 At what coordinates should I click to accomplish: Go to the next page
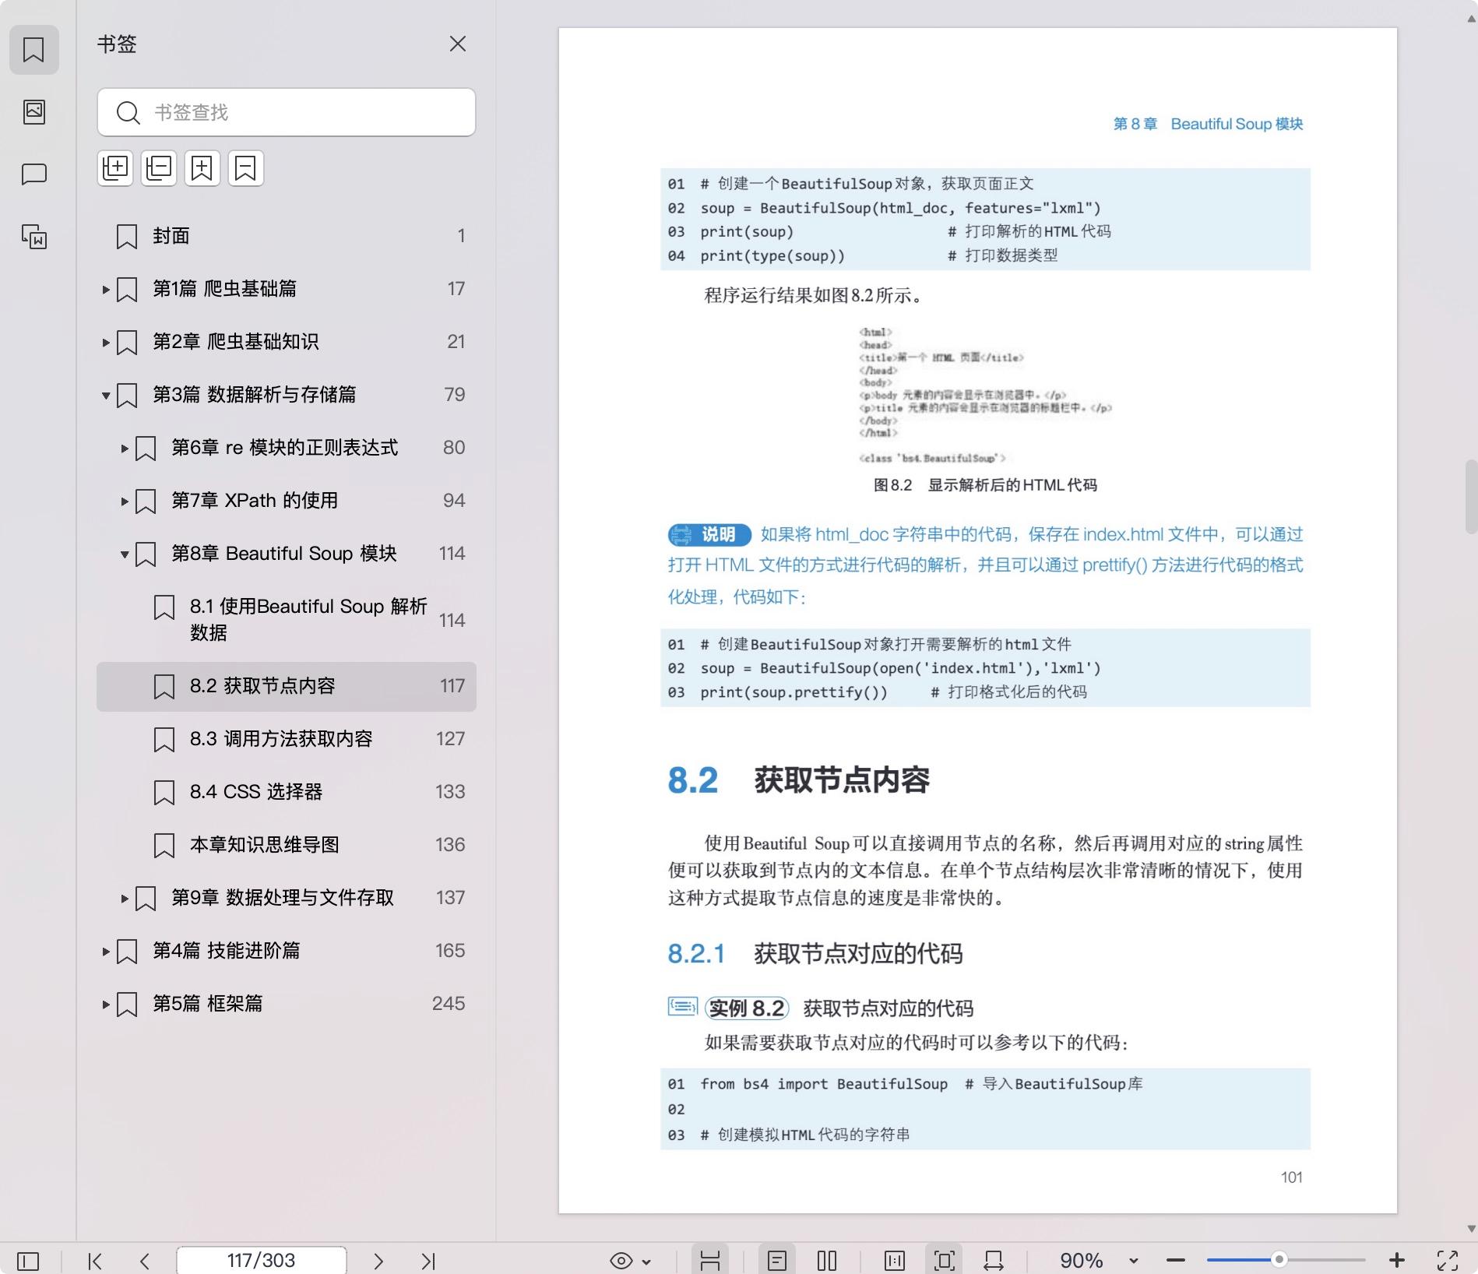[x=378, y=1261]
